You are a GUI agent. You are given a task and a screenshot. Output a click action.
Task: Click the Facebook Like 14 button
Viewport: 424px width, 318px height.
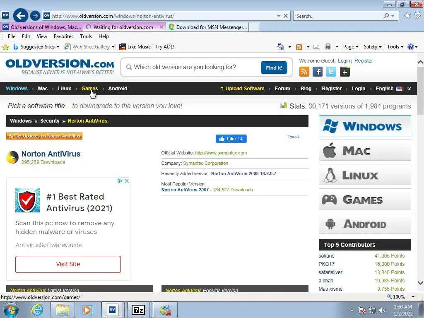click(x=231, y=139)
